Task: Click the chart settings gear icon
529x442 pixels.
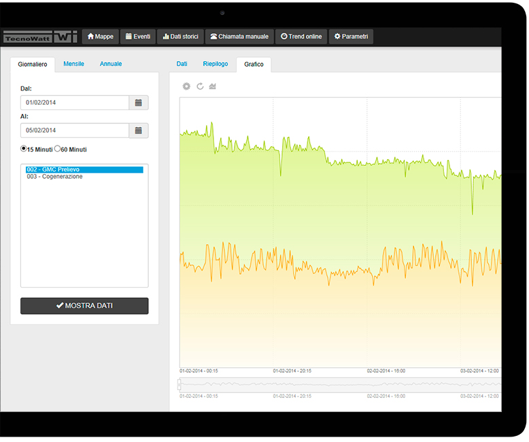Action: [x=186, y=86]
